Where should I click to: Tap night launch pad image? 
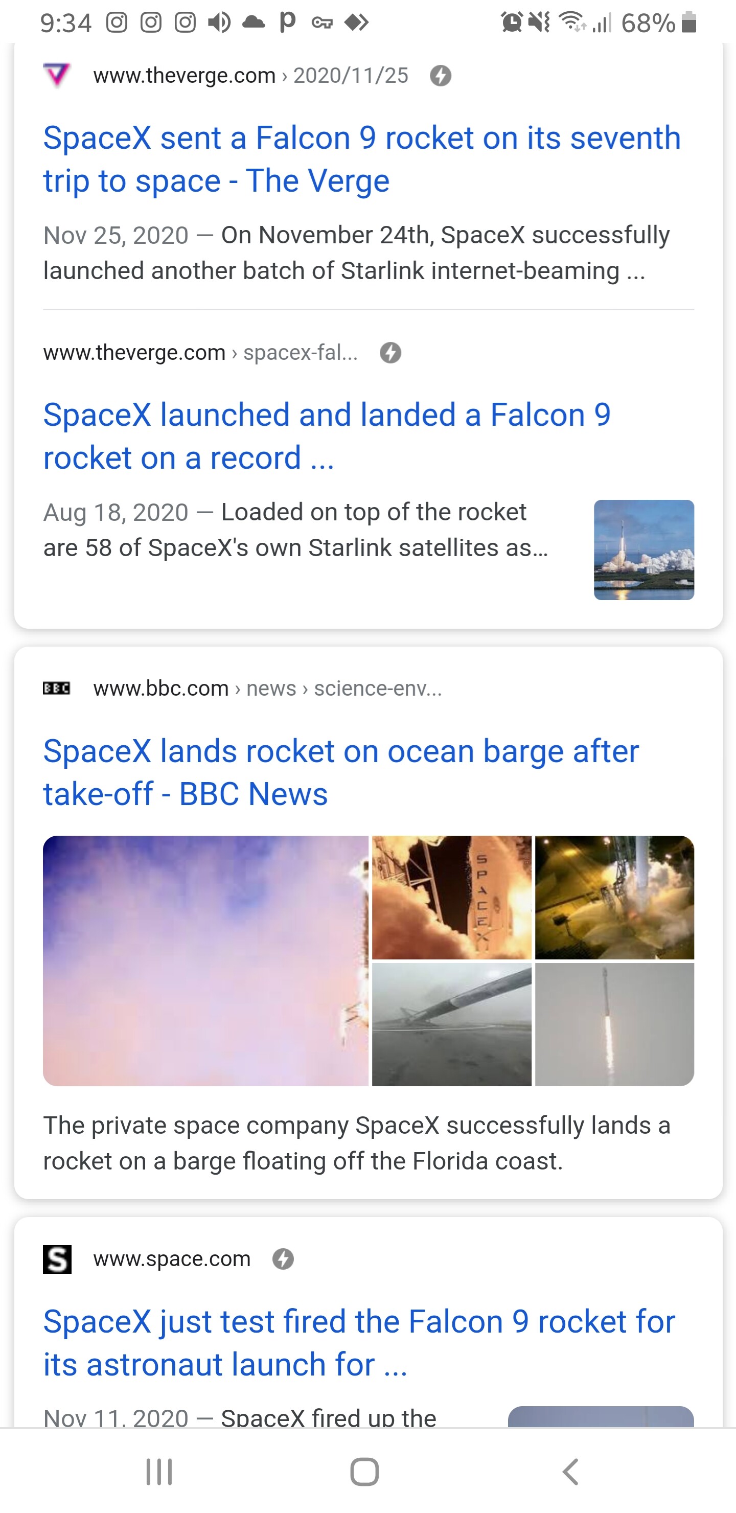coord(614,898)
